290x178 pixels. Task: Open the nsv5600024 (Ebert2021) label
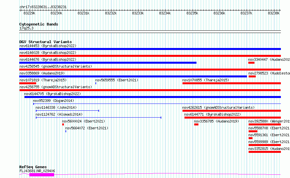83,121
